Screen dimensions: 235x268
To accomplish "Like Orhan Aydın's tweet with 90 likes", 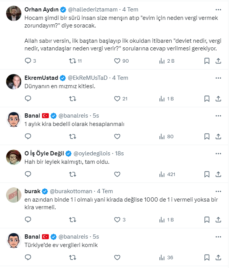I will [117, 61].
